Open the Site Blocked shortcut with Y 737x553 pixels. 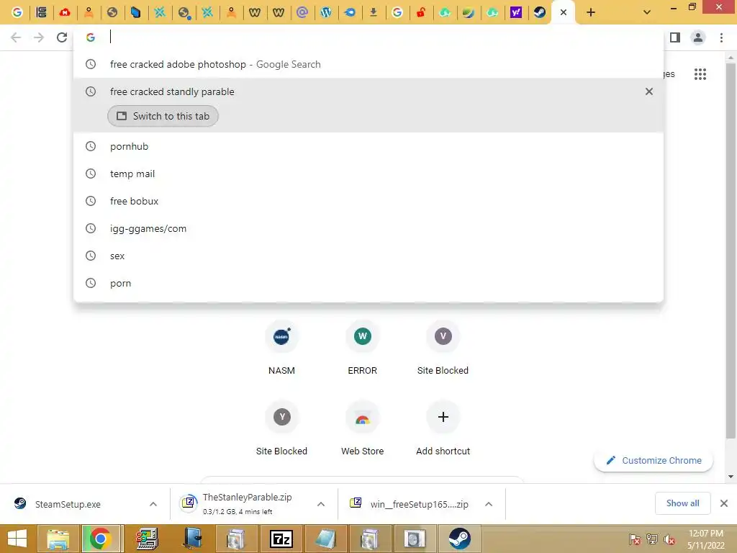click(281, 429)
